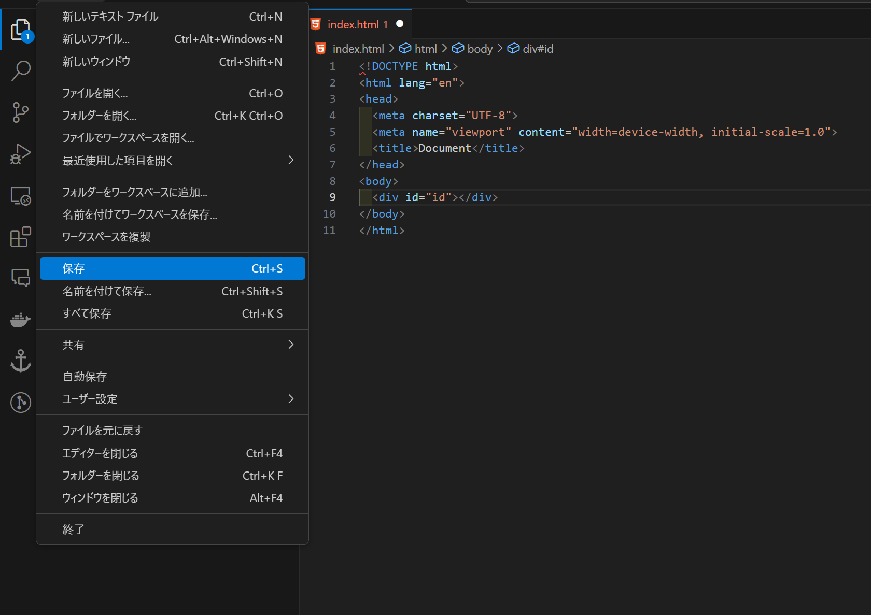Open the Extensions view icon
Viewport: 871px width, 615px height.
20,237
